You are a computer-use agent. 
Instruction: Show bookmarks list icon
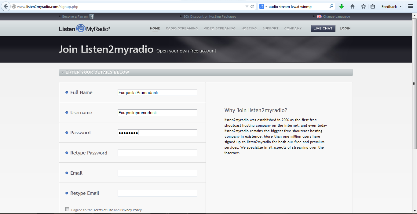click(373, 6)
